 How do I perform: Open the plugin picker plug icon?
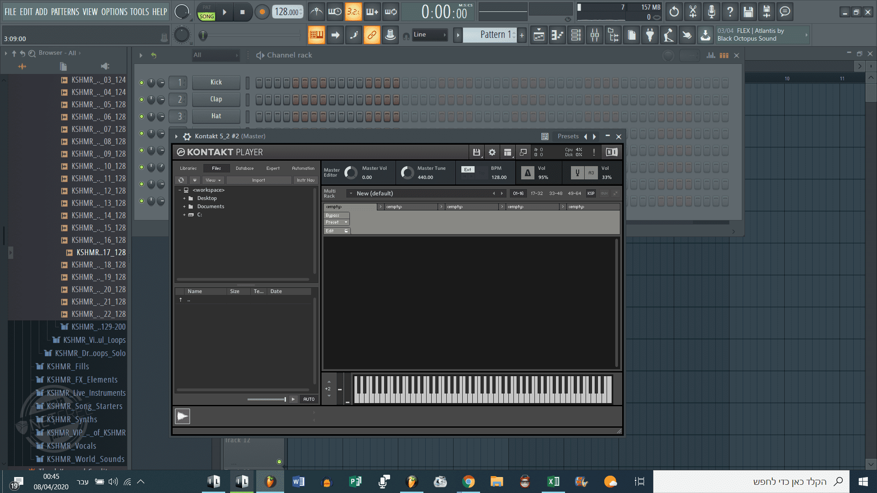click(650, 35)
